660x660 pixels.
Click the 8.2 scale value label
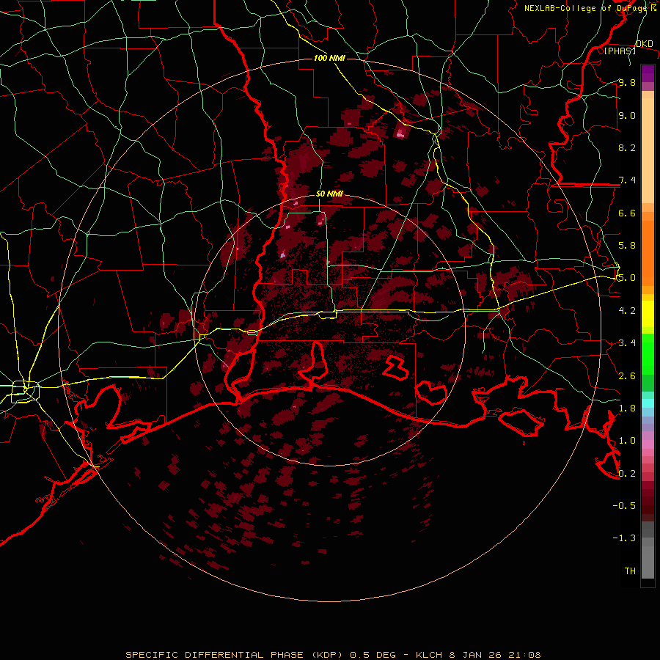click(627, 147)
